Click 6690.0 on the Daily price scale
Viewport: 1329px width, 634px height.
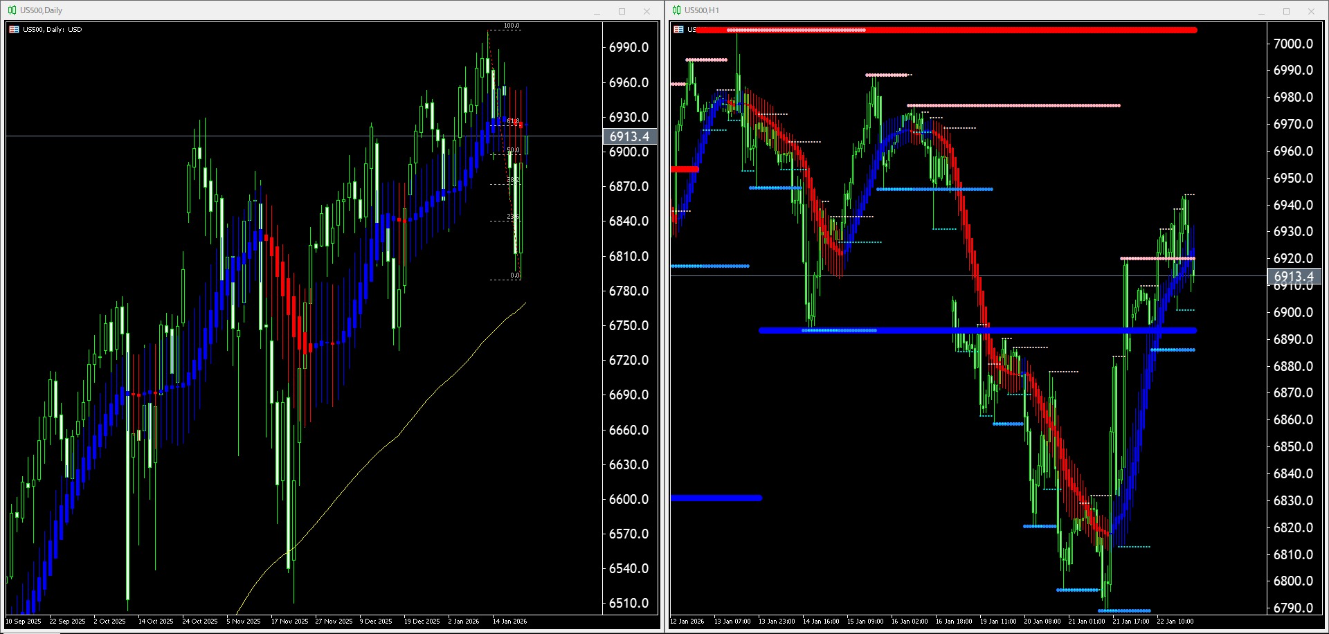[x=629, y=395]
